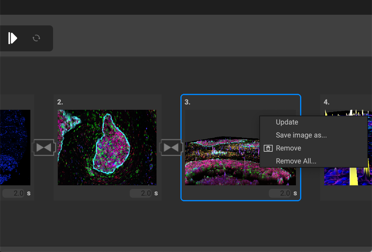Screen dimensions: 372x252
Task: Open the transition icon between slides 2 and 3
Action: pyautogui.click(x=171, y=148)
